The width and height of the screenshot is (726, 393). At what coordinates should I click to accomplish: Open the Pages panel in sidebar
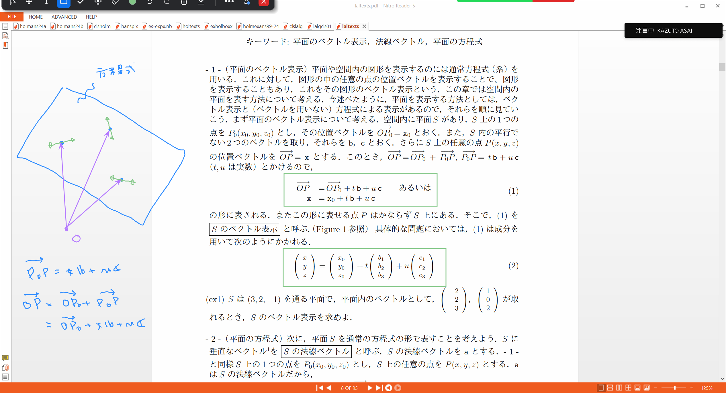click(x=5, y=27)
